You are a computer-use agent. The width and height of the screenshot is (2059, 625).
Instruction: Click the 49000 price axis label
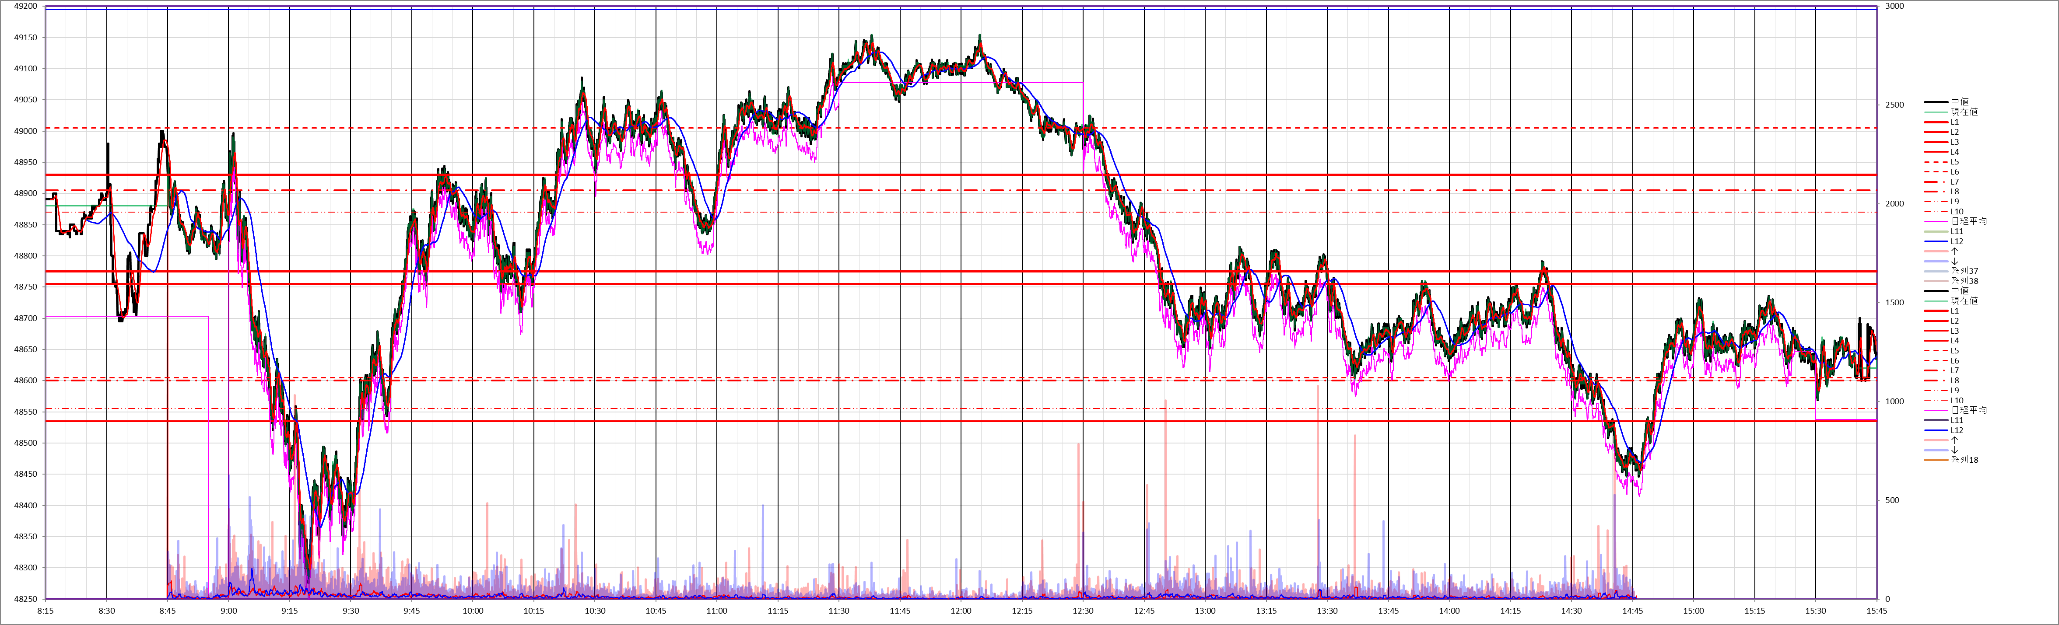click(x=25, y=131)
